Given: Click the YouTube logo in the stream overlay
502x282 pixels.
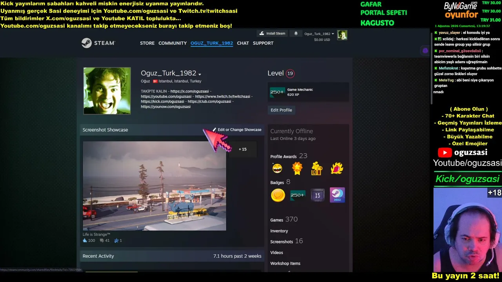Looking at the screenshot, I should [x=445, y=153].
